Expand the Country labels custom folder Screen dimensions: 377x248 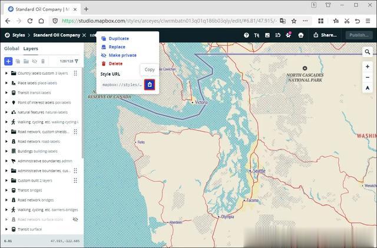coord(6,73)
